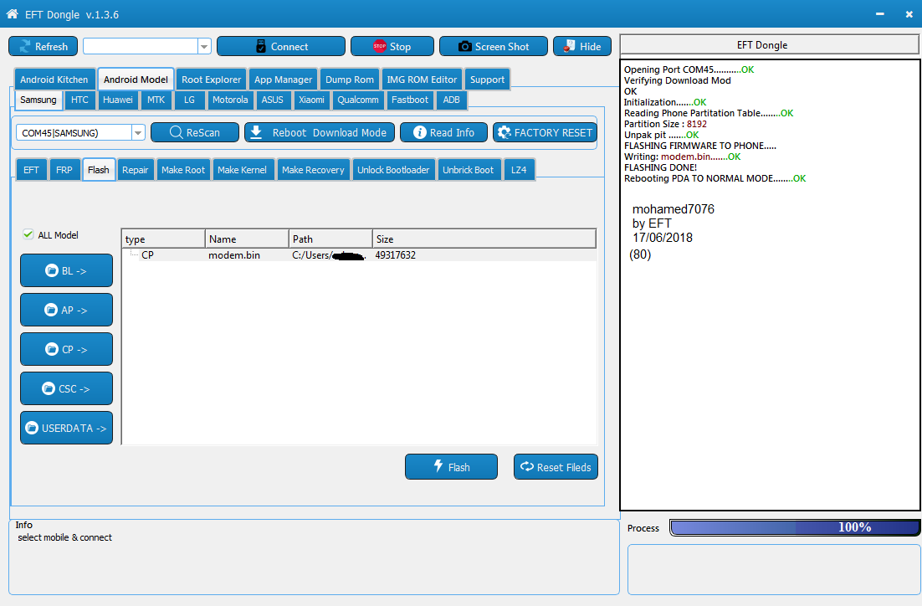The image size is (922, 606).
Task: Click the 'type' column header
Action: (163, 239)
